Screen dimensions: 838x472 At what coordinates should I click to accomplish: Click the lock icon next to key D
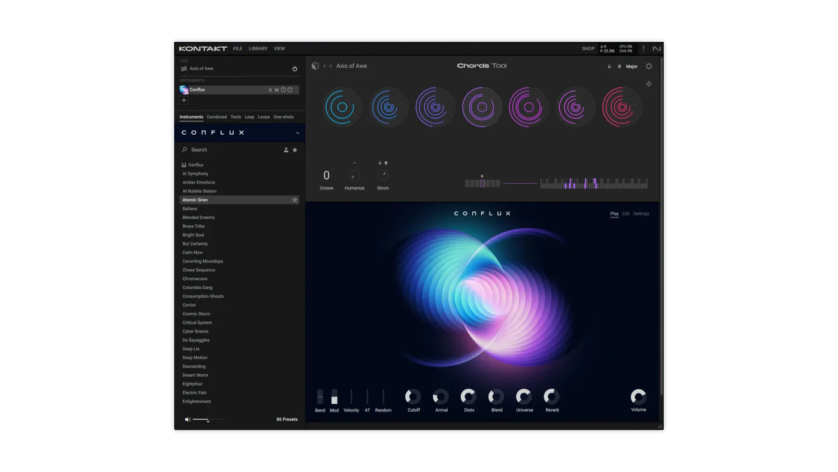pyautogui.click(x=609, y=66)
